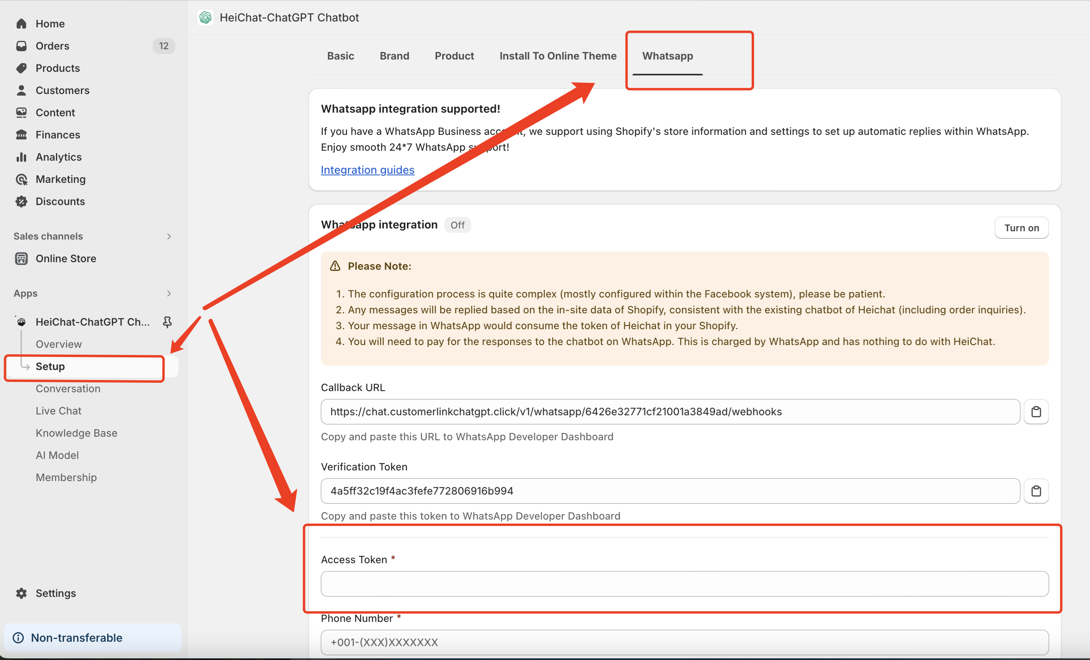The image size is (1090, 660).
Task: Open Settings gear in sidebar
Action: (x=21, y=593)
